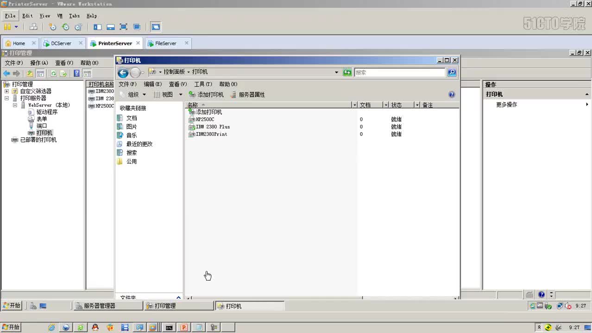Close the DCServer tab
The width and height of the screenshot is (592, 333).
pyautogui.click(x=81, y=43)
